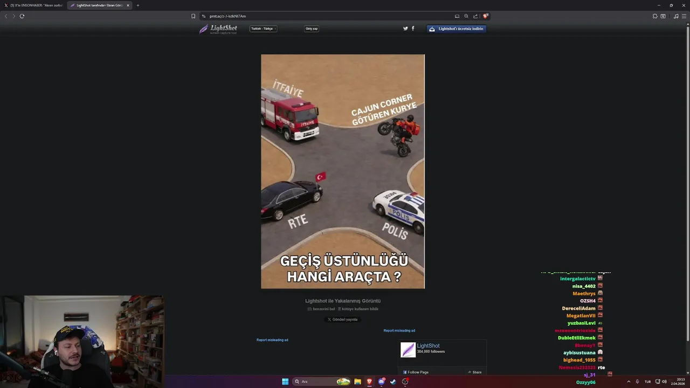Screen dimensions: 690x388
Task: Open Steam from the taskbar
Action: tap(393, 382)
